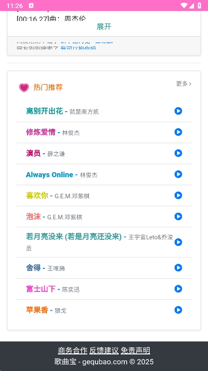Tap play button for 喜欢你
208x371 pixels.
[178, 195]
